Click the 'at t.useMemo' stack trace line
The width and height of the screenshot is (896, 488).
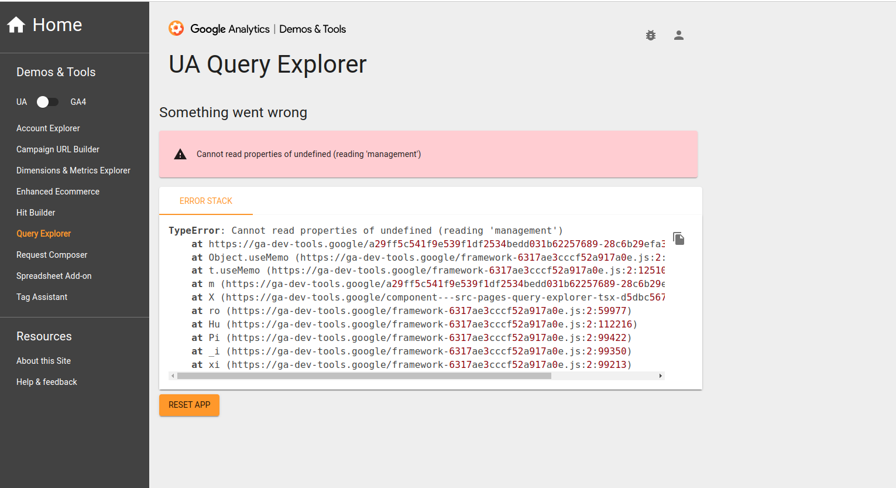point(428,271)
